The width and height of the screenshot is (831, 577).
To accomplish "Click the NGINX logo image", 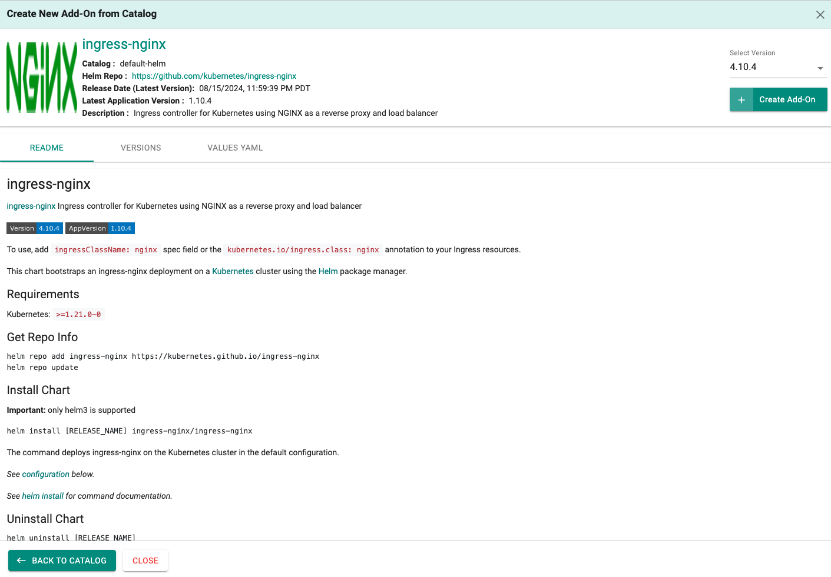I will tap(42, 78).
